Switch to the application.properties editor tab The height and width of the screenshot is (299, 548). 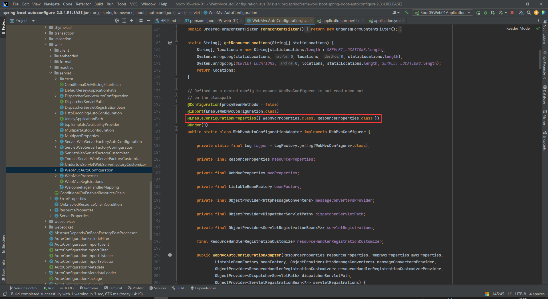click(x=341, y=21)
